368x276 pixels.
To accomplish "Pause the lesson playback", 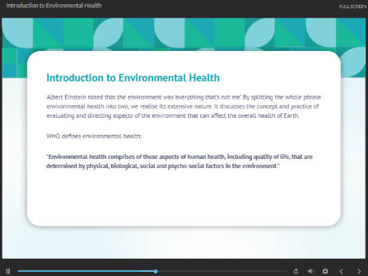I will (x=8, y=271).
